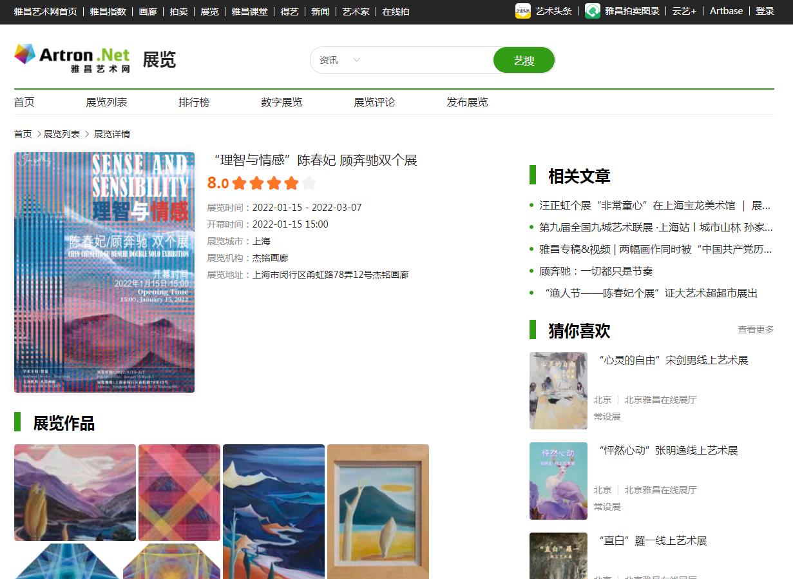The height and width of the screenshot is (579, 793).
Task: Open “怦然心动”张明逸线上艺术展 title
Action: (668, 451)
